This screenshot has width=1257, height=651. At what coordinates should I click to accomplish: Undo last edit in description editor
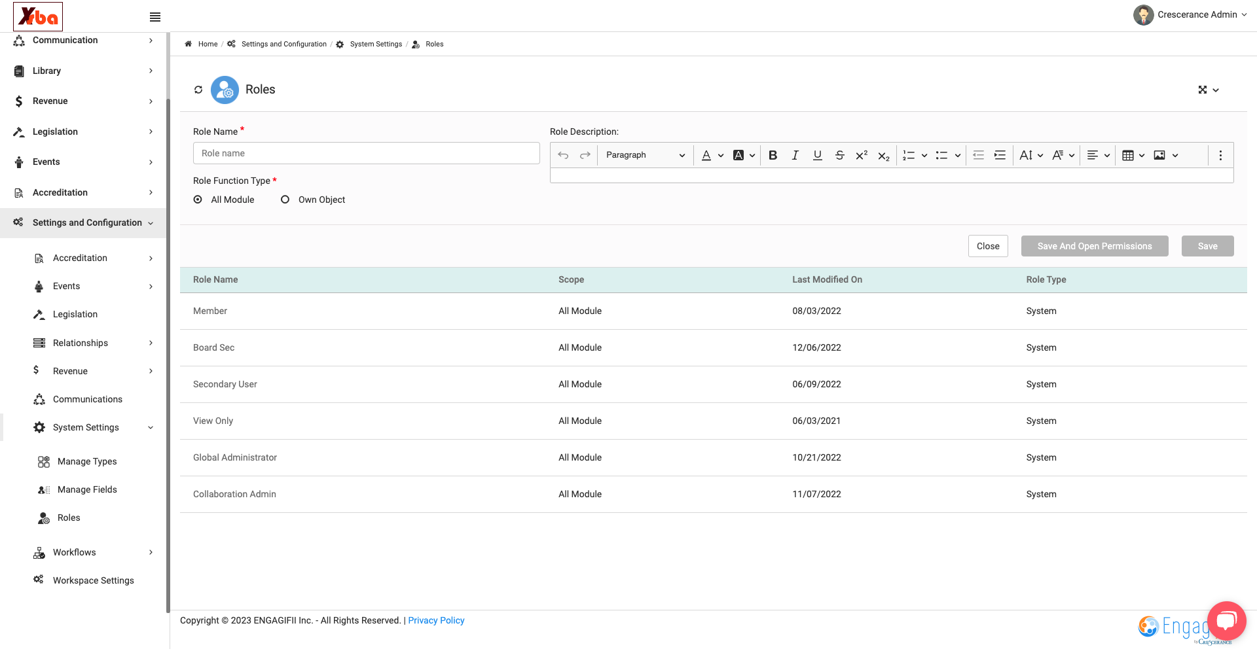pyautogui.click(x=563, y=155)
